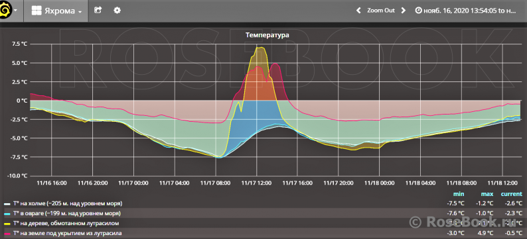Open the Температура panel title menu
527x239 pixels.
[267, 34]
